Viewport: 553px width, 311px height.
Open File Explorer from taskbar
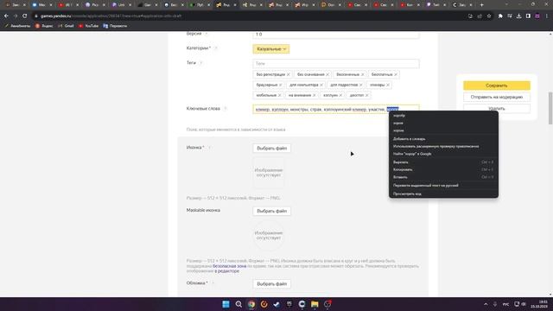(x=315, y=304)
